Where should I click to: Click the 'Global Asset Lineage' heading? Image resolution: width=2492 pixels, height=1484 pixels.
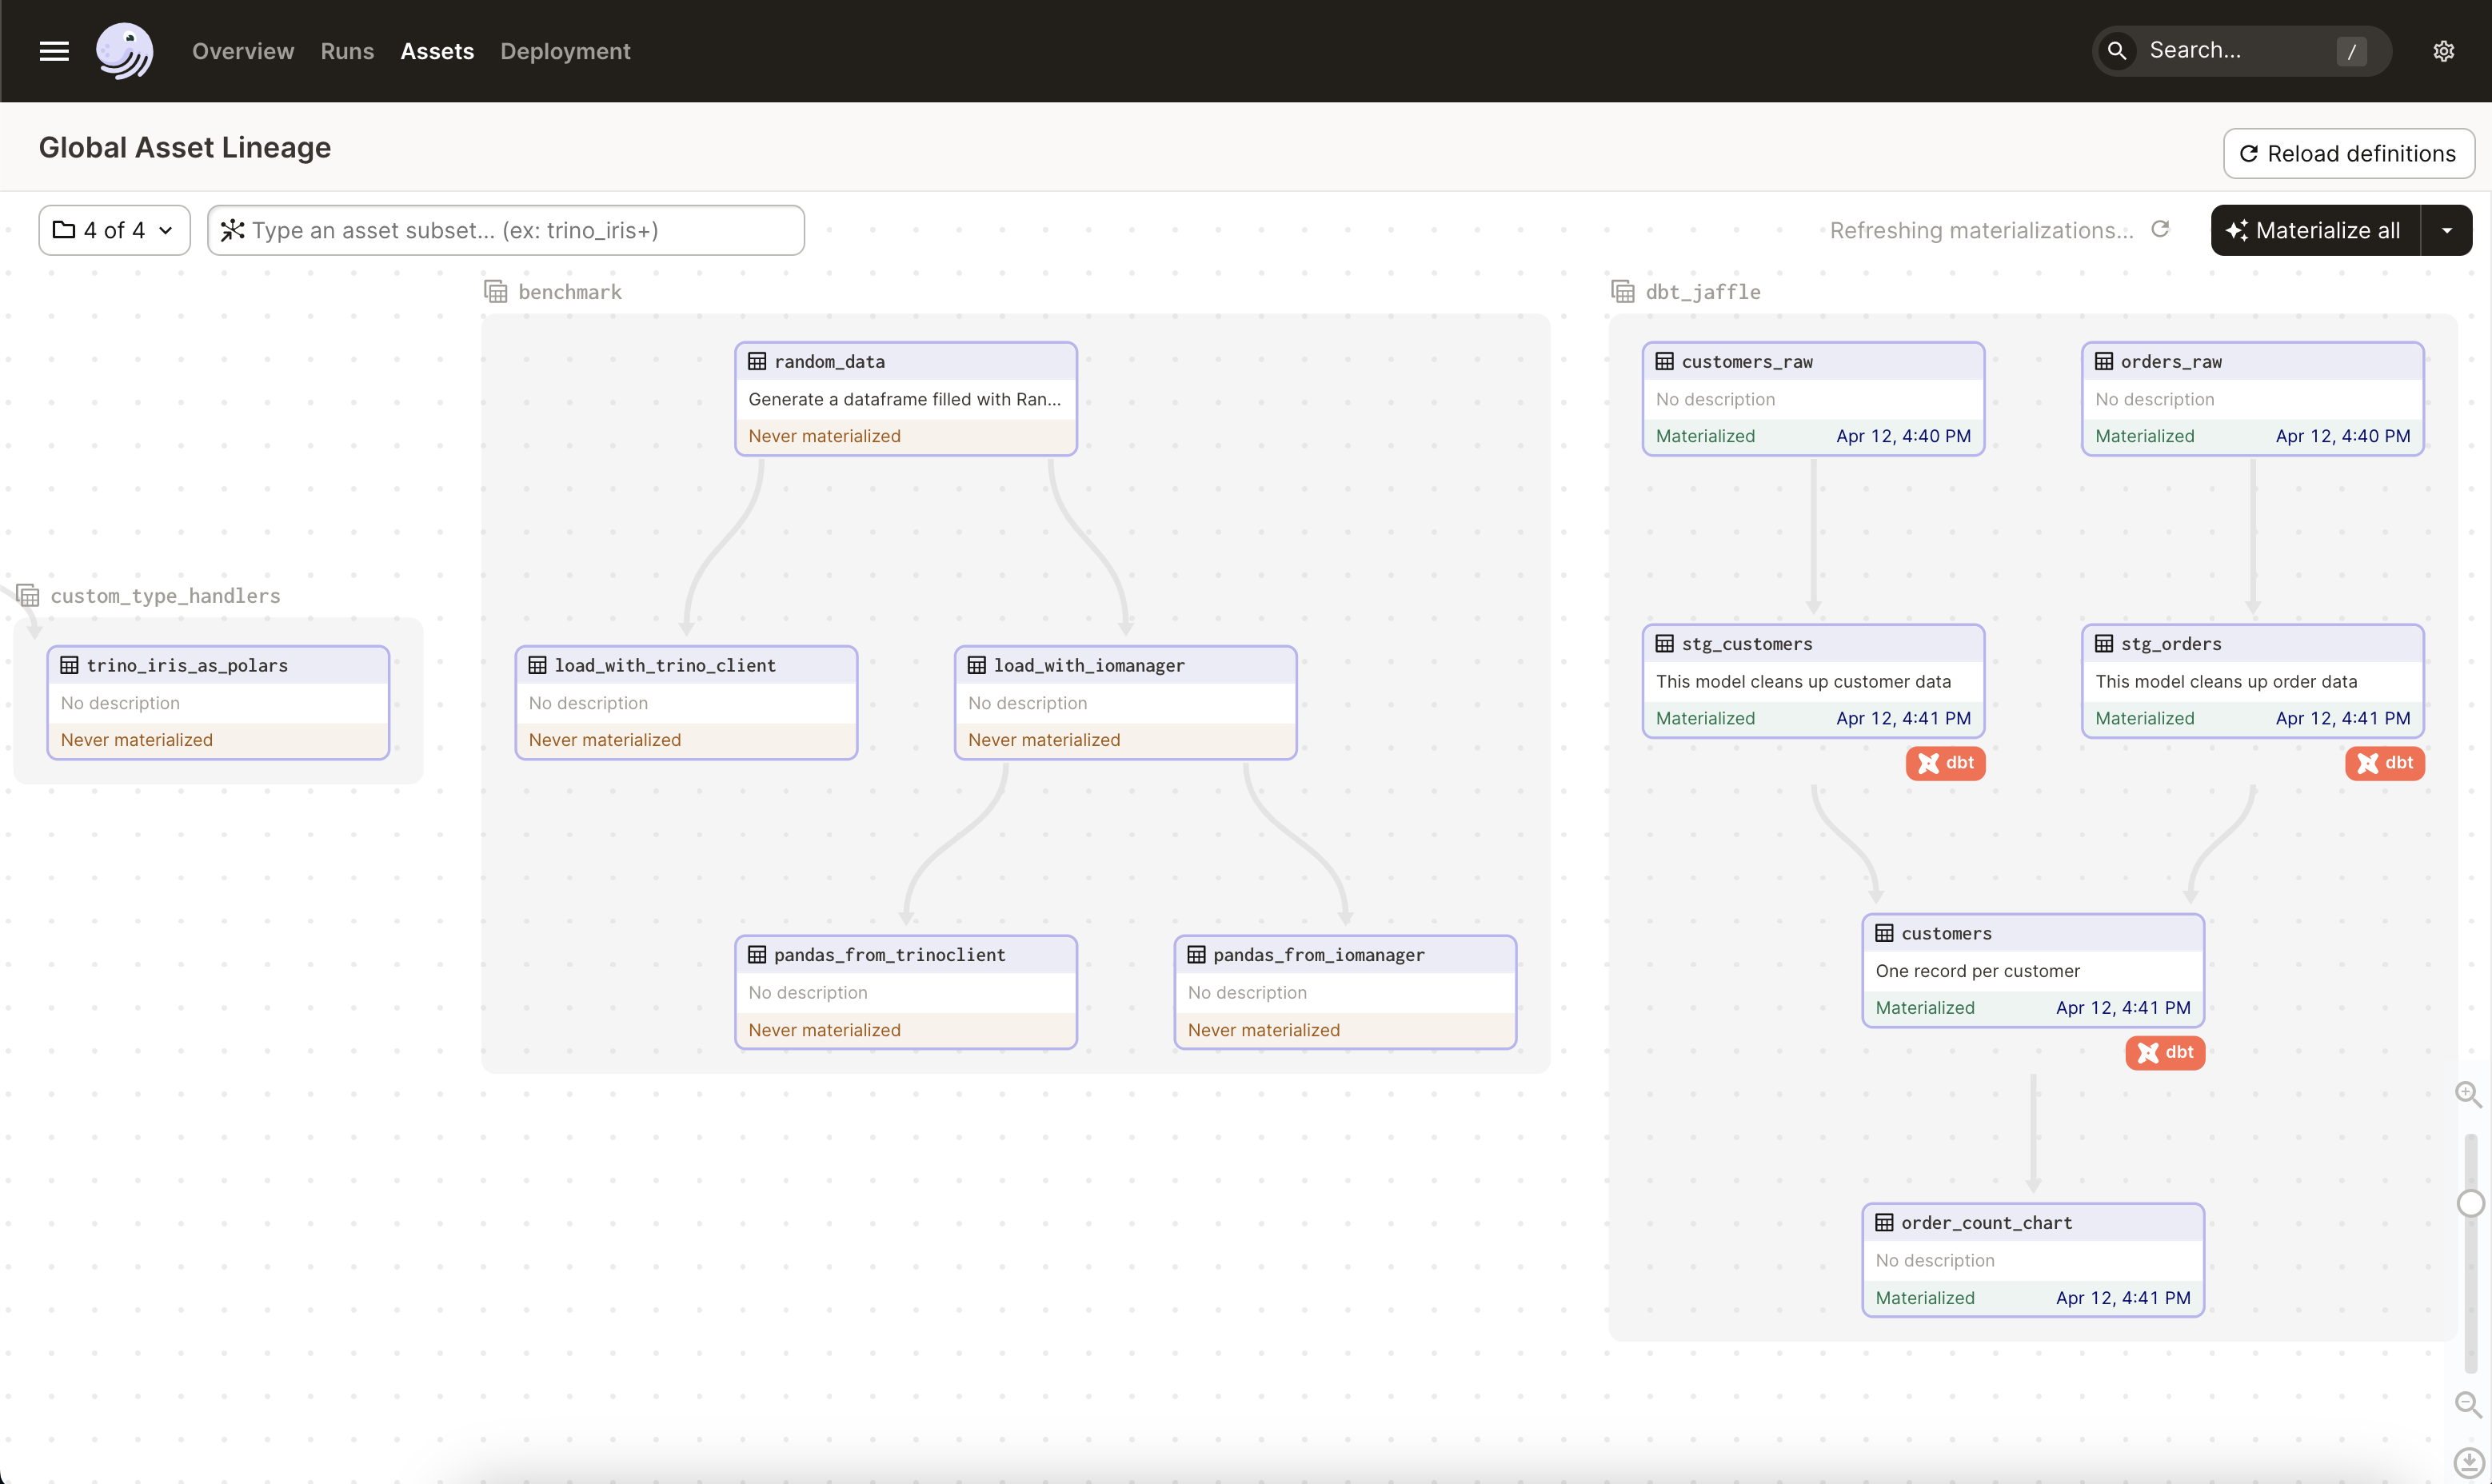(x=185, y=147)
